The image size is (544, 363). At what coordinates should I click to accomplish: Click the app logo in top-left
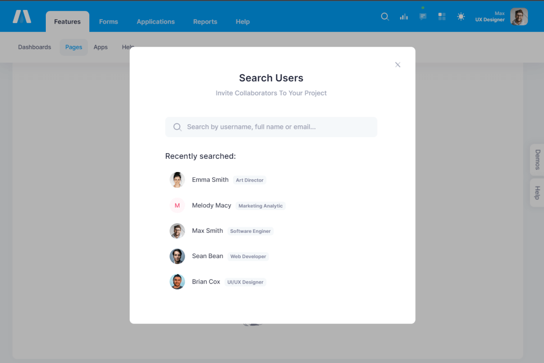[22, 17]
